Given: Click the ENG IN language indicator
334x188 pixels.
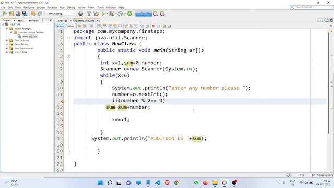Looking at the screenshot, I should pos(293,183).
